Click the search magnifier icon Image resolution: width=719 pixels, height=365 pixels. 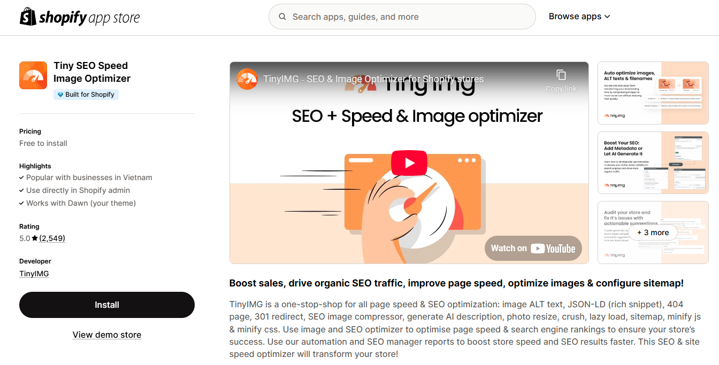(282, 16)
